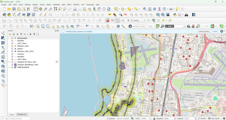The width and height of the screenshot is (226, 120).
Task: Click the RGB button in toolbar
Action: [x=169, y=26]
